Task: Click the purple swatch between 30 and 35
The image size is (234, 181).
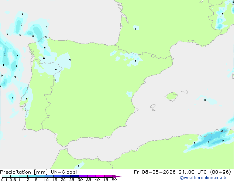Action: coord(83,176)
